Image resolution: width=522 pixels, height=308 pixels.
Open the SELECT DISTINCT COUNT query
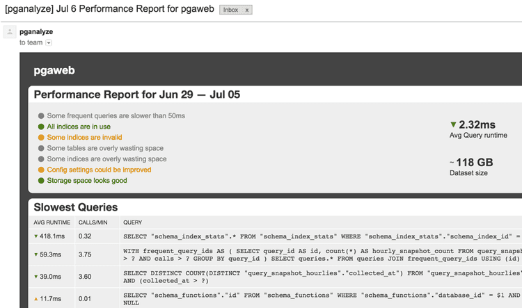tap(322, 277)
